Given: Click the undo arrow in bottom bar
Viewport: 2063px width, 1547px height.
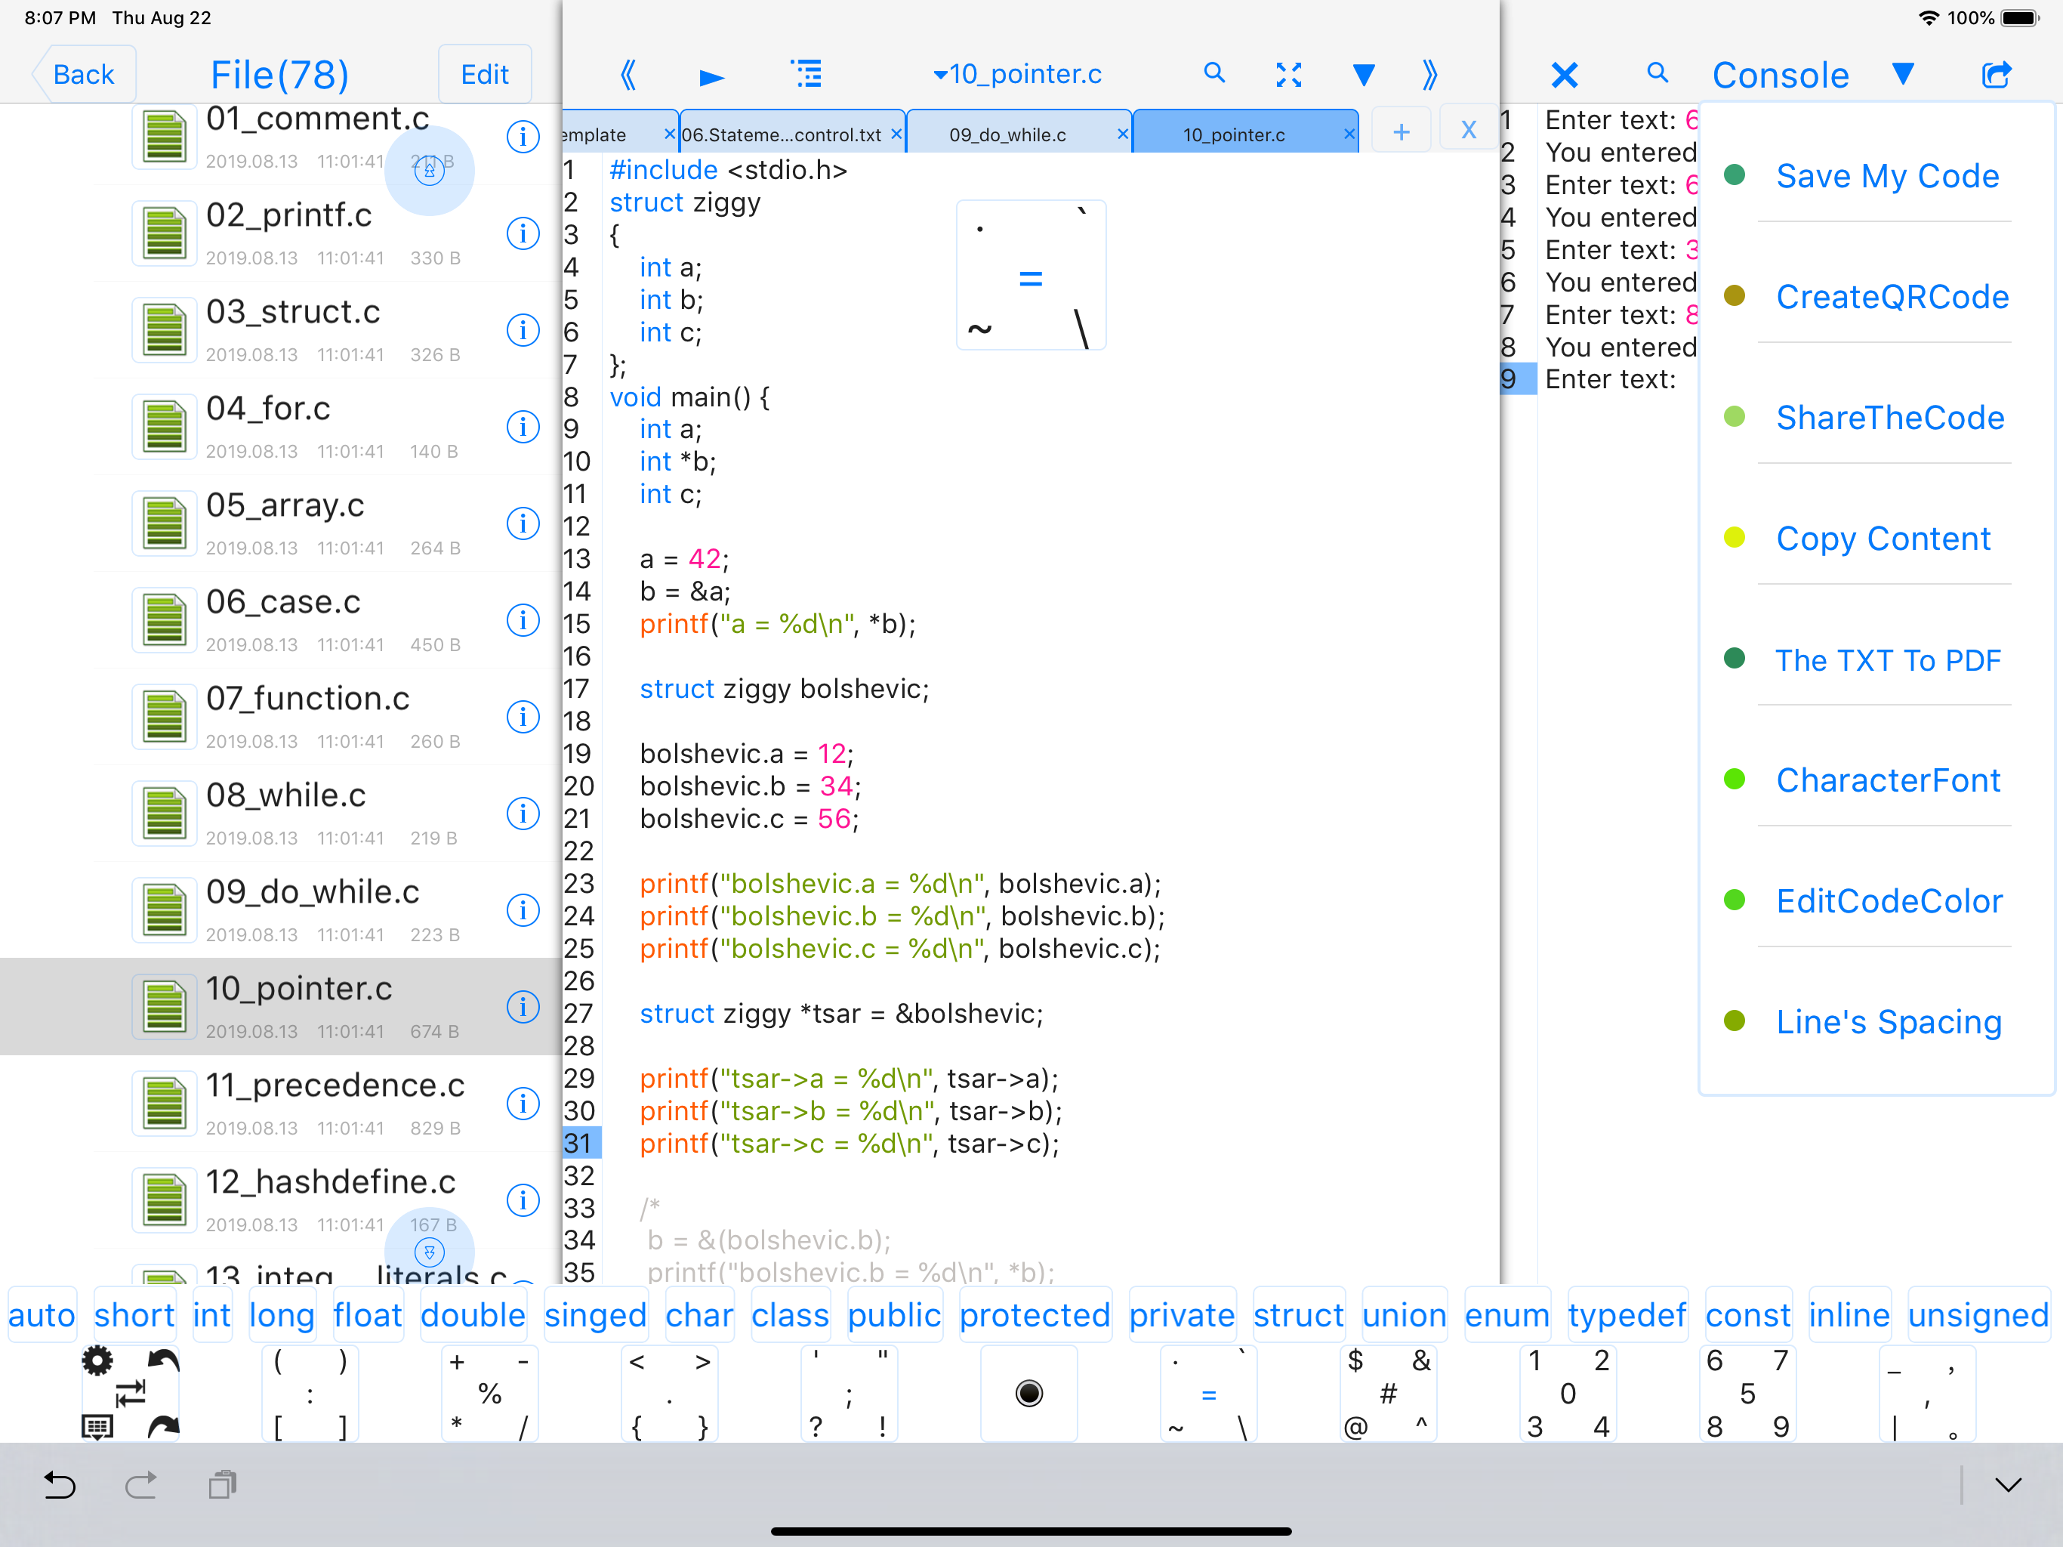Looking at the screenshot, I should click(60, 1484).
